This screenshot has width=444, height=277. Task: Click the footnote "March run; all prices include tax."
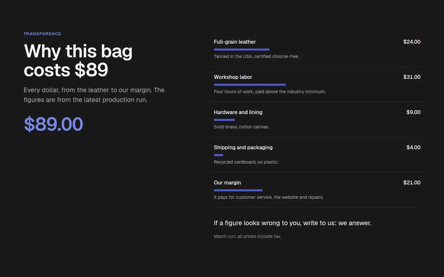[x=247, y=236]
